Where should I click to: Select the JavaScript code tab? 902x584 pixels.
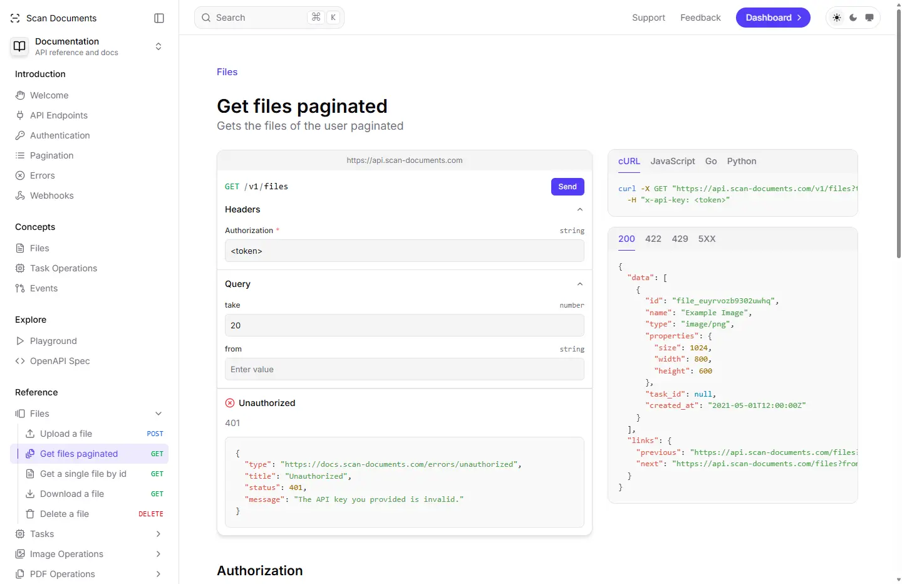click(x=673, y=161)
